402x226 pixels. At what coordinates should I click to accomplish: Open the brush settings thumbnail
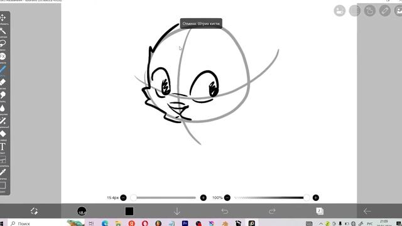(82, 211)
